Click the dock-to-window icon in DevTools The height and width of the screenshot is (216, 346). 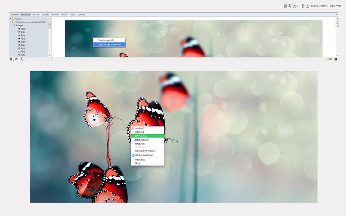point(11,59)
